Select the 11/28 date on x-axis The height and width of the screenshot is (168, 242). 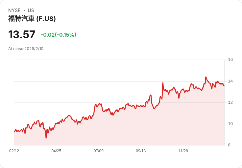[183, 151]
